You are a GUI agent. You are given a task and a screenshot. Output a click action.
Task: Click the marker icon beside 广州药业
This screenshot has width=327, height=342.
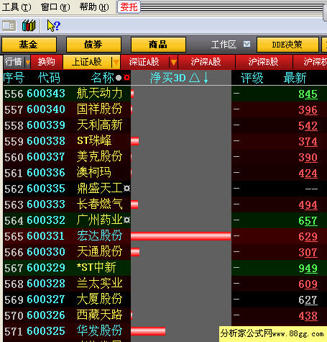pos(126,220)
